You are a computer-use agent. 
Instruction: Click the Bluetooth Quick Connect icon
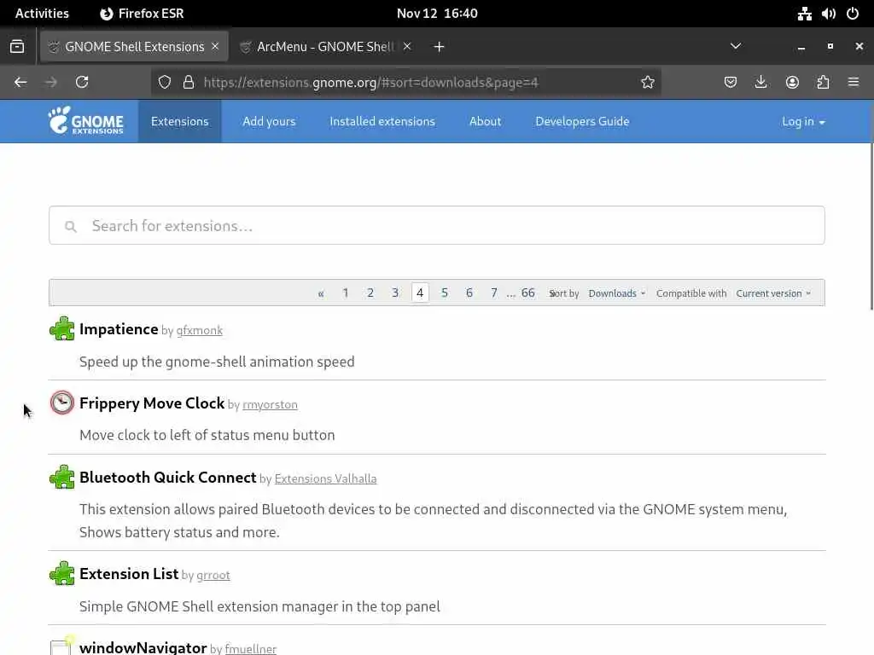point(61,477)
